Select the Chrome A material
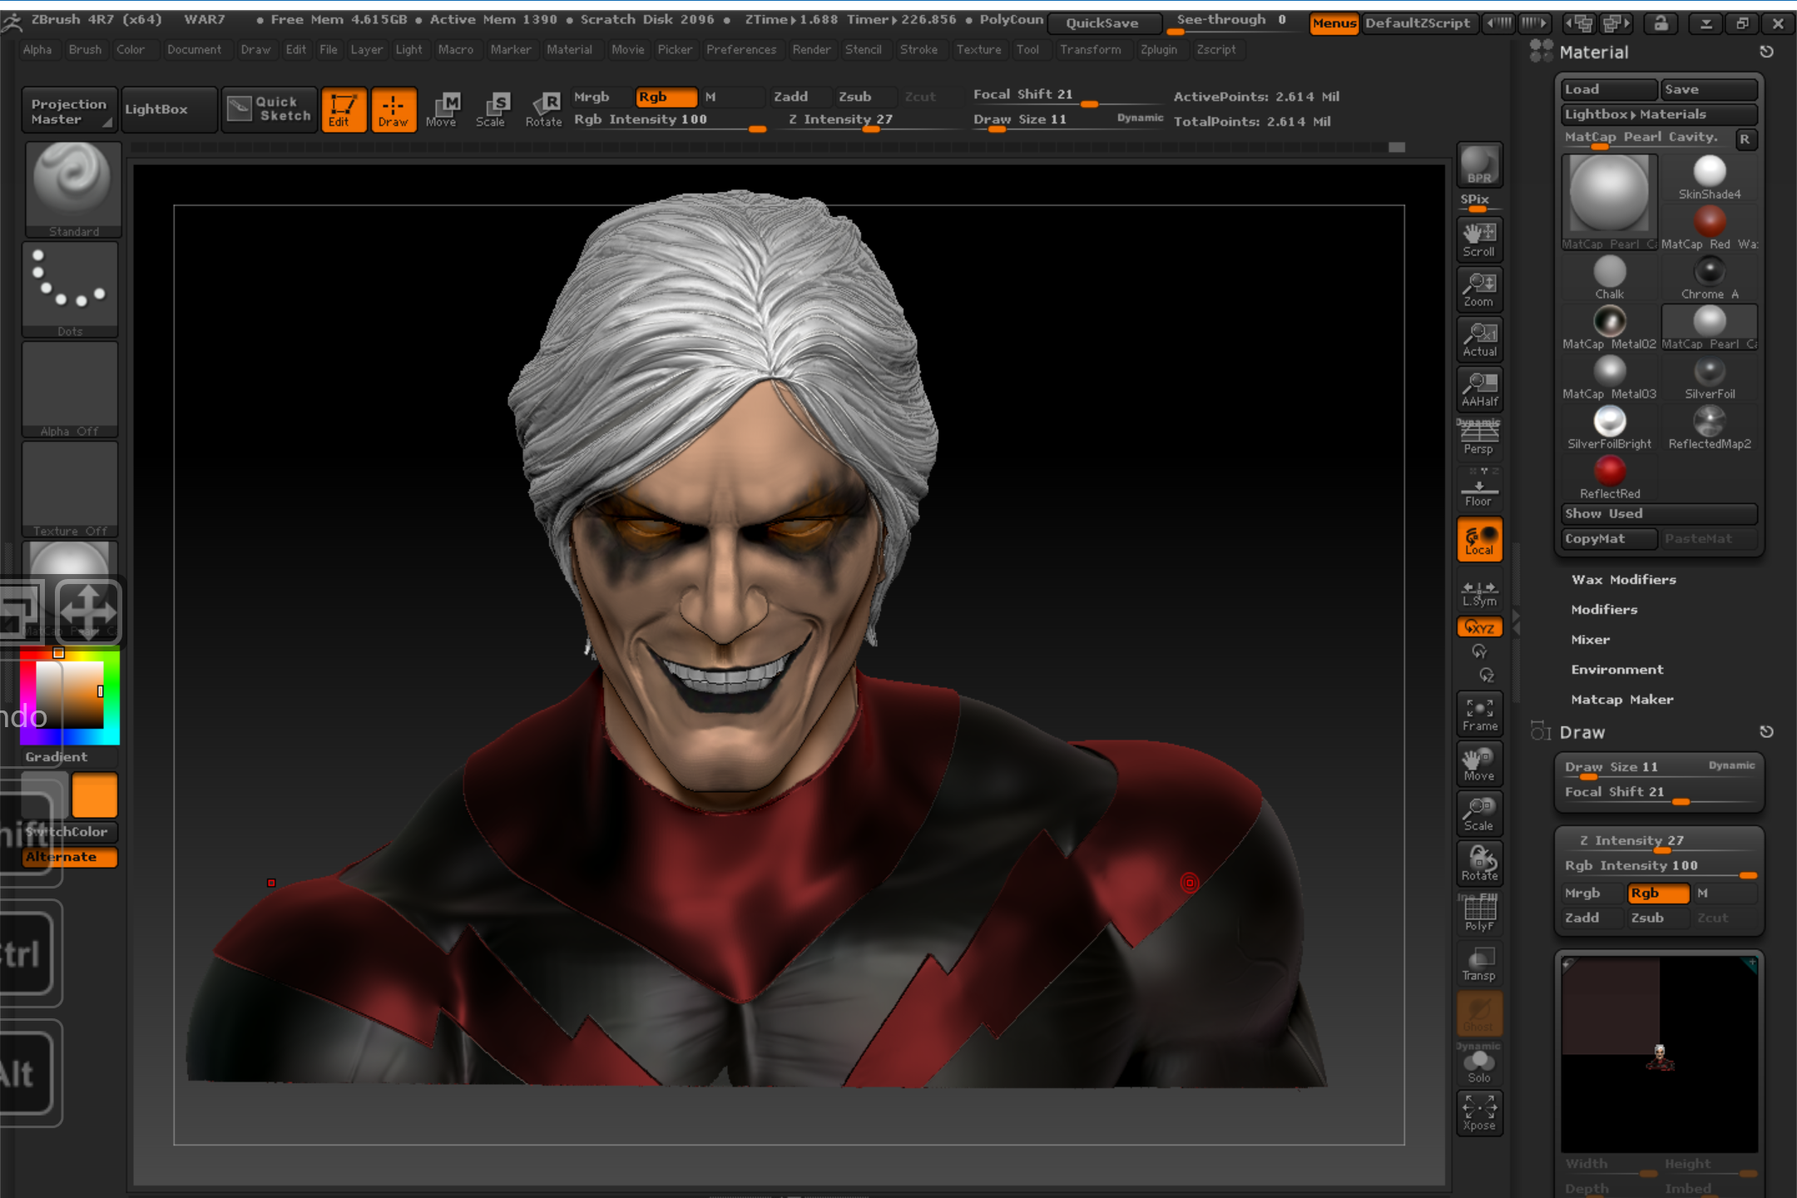 tap(1710, 278)
